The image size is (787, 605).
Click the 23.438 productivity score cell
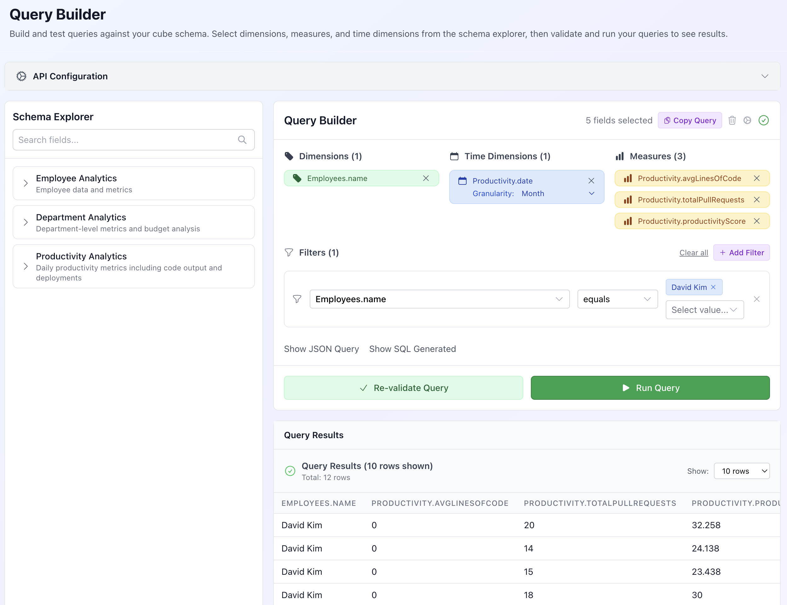[x=706, y=572]
